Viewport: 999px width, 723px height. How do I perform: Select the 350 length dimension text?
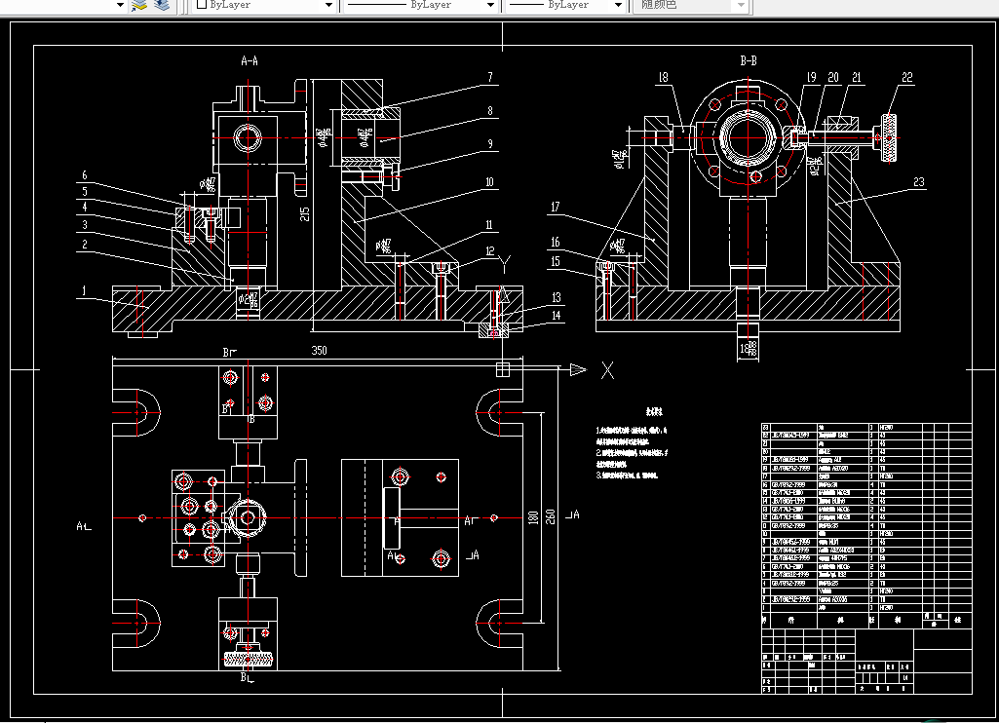tap(320, 351)
